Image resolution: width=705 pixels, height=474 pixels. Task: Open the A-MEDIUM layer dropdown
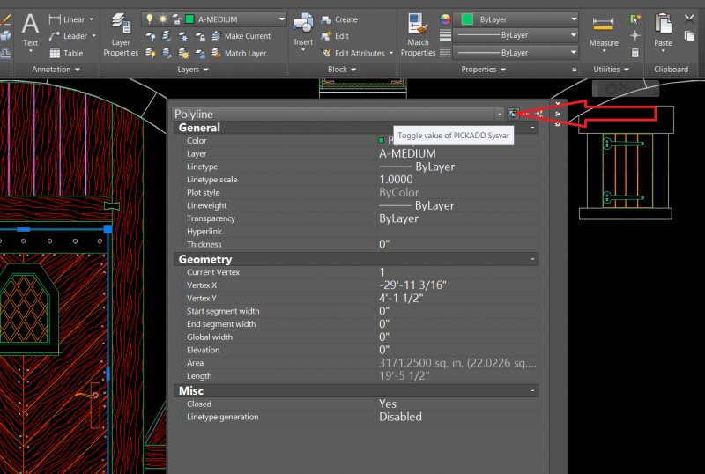click(281, 19)
